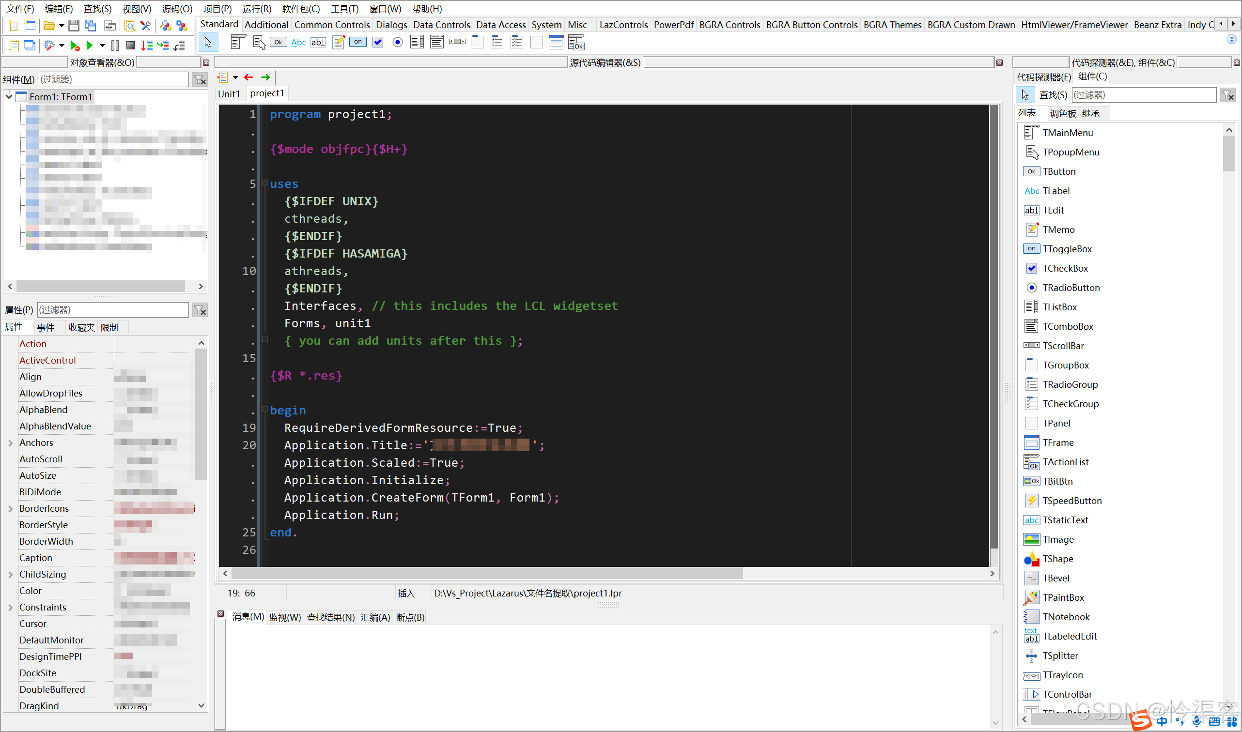1242x732 pixels.
Task: Click the red jump back arrow
Action: click(248, 77)
